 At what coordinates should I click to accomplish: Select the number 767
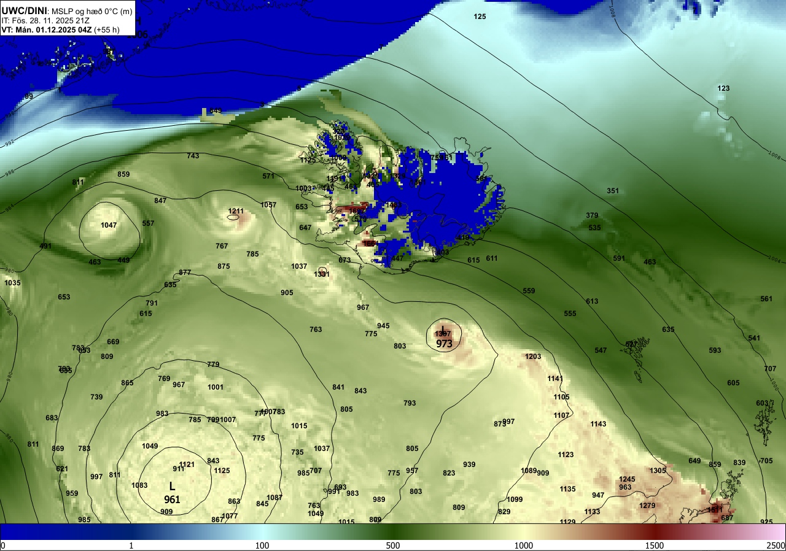pyautogui.click(x=222, y=246)
